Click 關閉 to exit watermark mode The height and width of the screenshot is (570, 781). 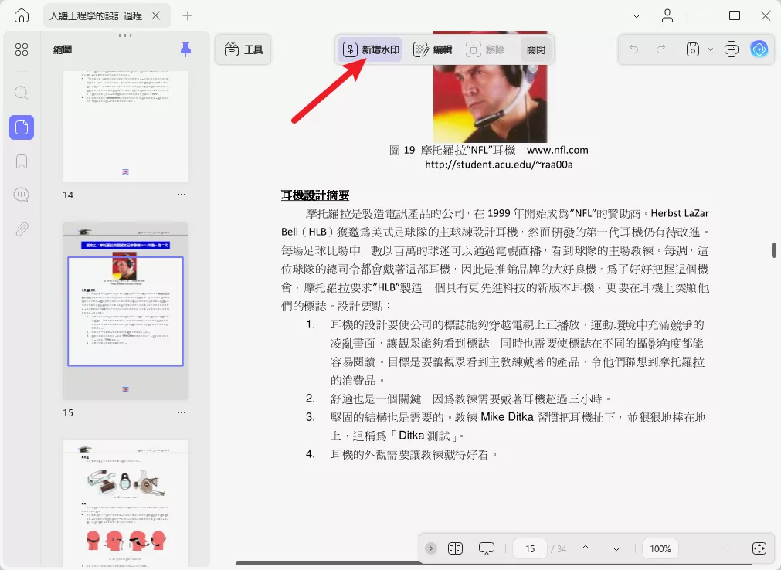tap(536, 49)
